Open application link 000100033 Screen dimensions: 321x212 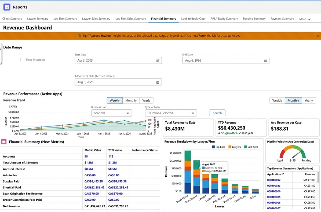tap(274, 186)
